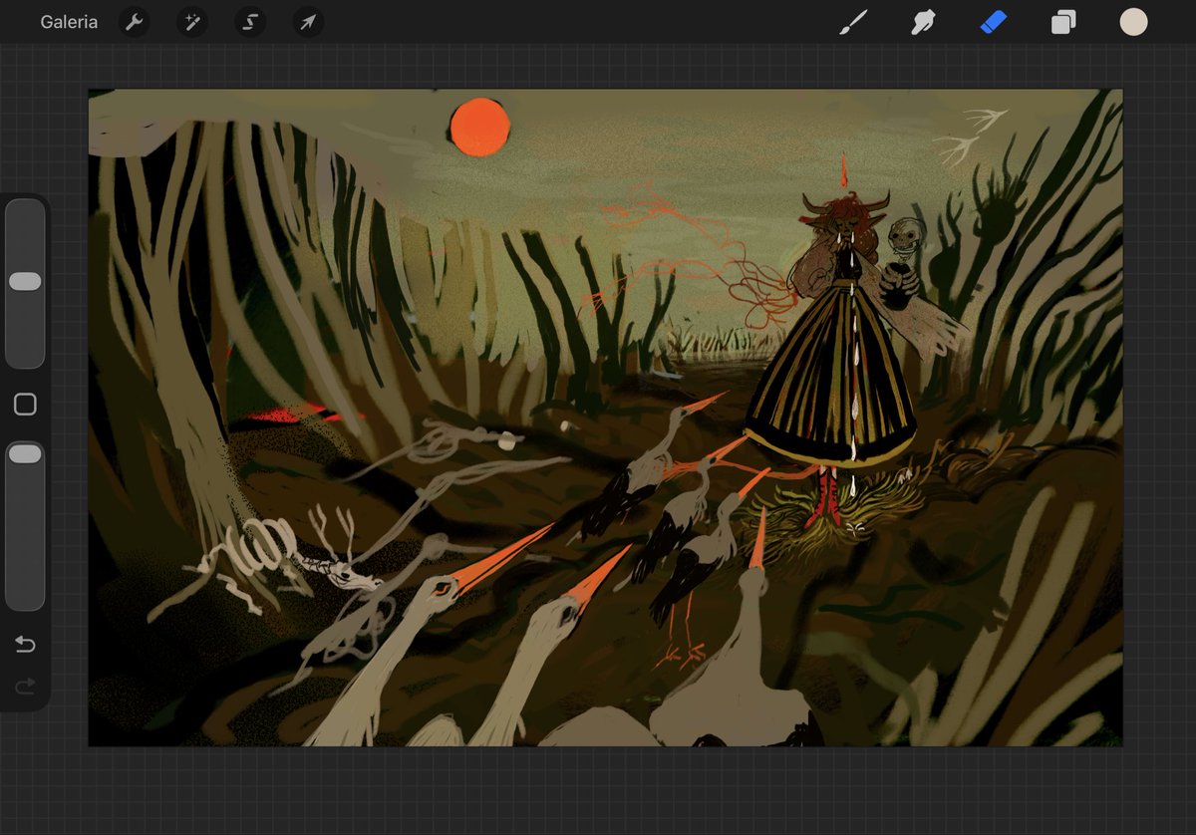Click the greyed-out Redo arrow
The height and width of the screenshot is (835, 1196).
25,686
